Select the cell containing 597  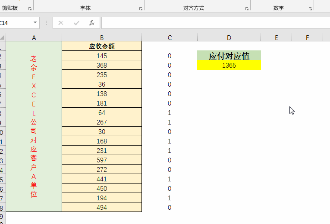pos(102,160)
